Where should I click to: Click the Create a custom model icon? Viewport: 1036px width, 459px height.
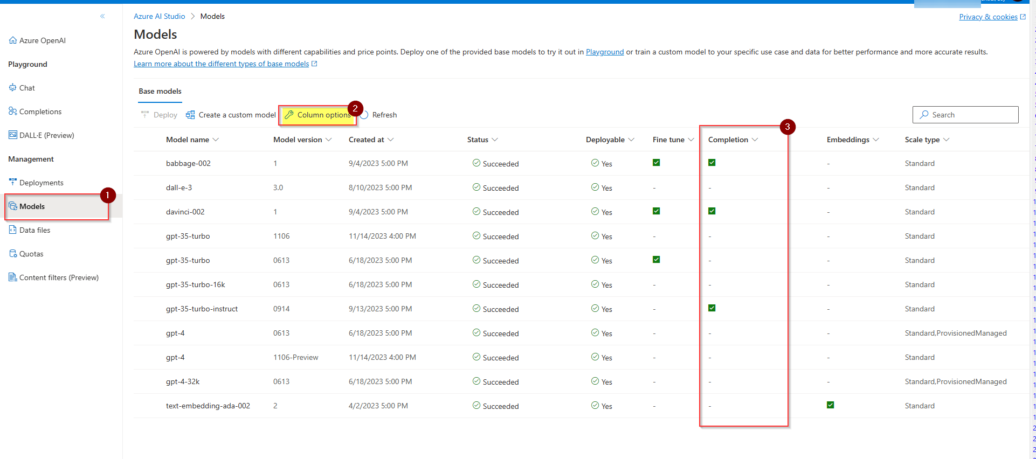190,115
